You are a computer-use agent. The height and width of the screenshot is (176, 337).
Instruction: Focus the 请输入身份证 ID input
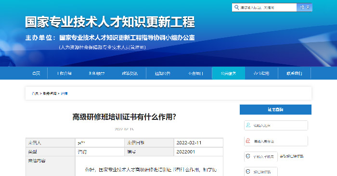click(x=276, y=141)
